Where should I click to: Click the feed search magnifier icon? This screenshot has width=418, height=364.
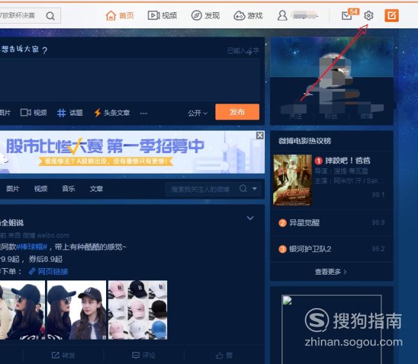[x=243, y=188]
